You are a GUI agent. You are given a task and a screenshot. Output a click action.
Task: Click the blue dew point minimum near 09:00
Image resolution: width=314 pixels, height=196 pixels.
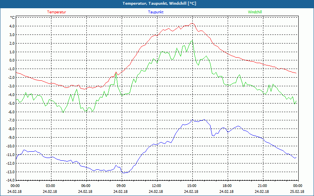pyautogui.click(x=124, y=173)
